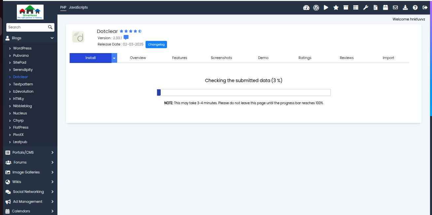This screenshot has height=215, width=432.
Task: Open Textpattern in Blogs list
Action: 23,84
